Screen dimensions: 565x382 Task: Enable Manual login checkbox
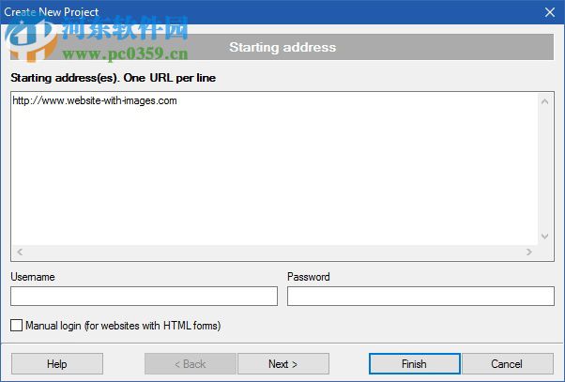[16, 326]
